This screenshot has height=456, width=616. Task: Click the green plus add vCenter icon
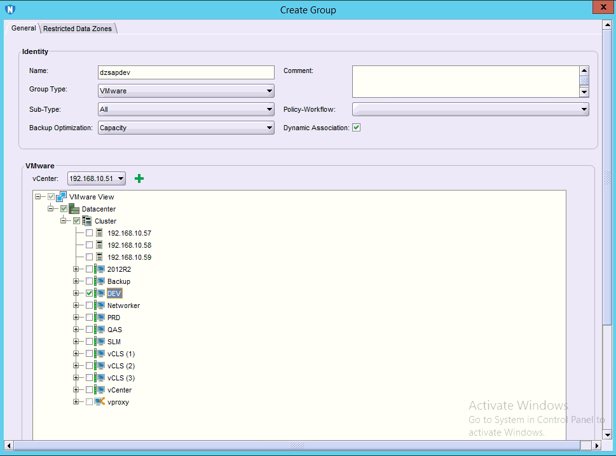click(139, 178)
